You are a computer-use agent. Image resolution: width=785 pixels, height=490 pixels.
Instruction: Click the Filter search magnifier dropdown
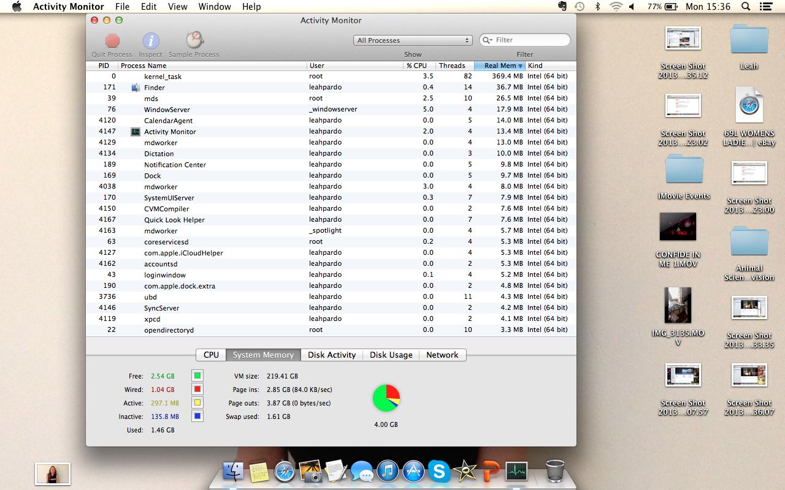[x=488, y=40]
